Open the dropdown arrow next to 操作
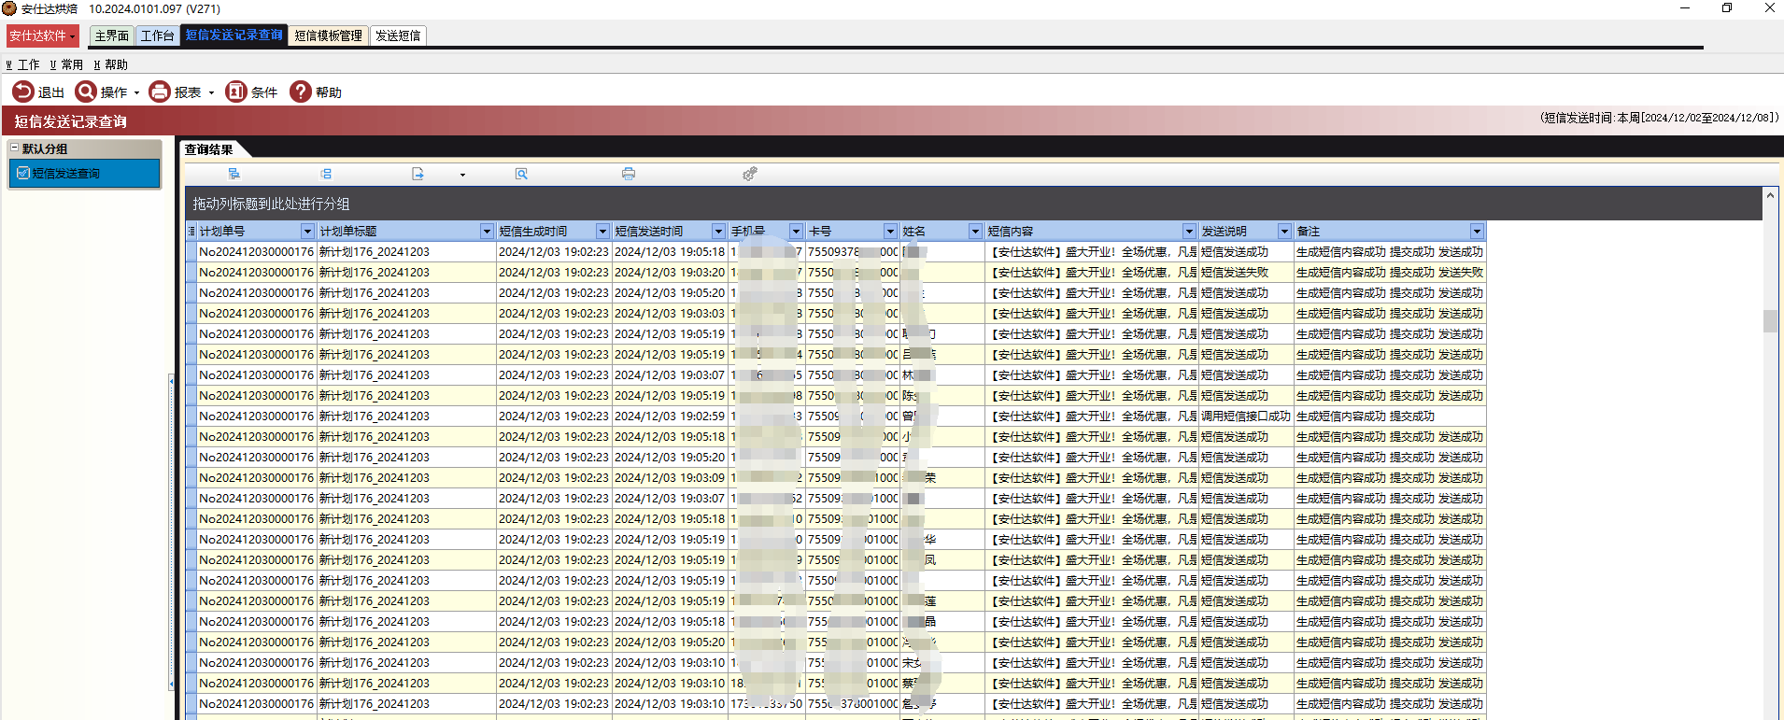The image size is (1784, 720). click(x=136, y=92)
